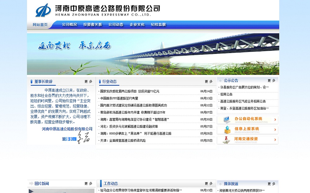The image size is (310, 193).
Task: Click 更多 in the 媒体报道 section
Action: (272, 184)
